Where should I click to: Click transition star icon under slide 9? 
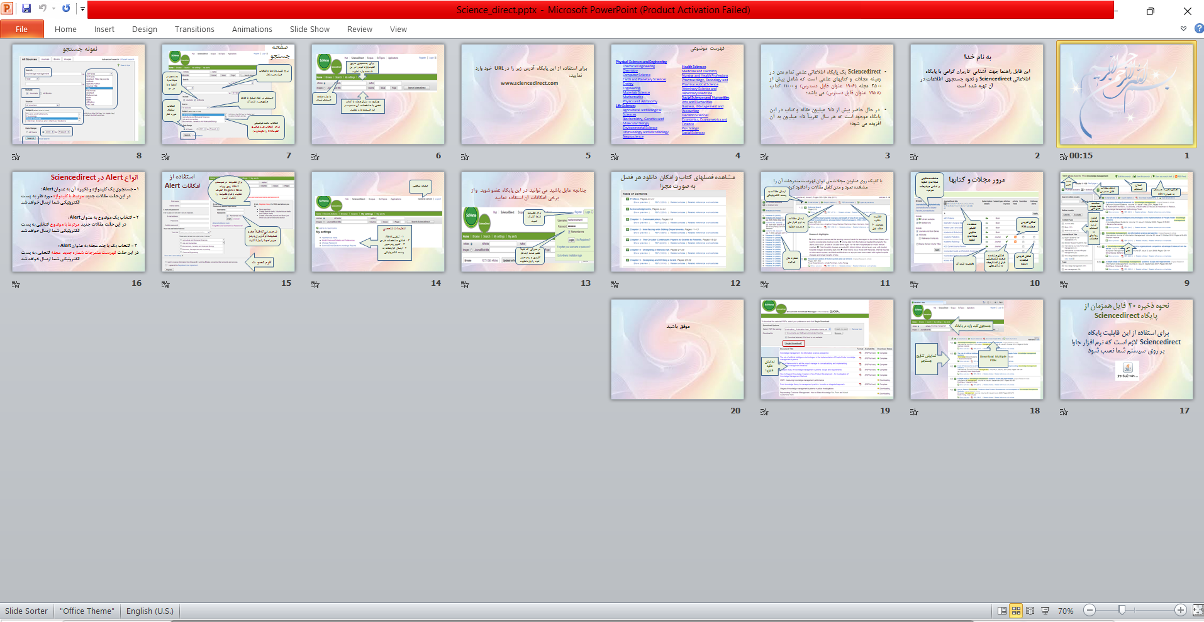click(1064, 284)
